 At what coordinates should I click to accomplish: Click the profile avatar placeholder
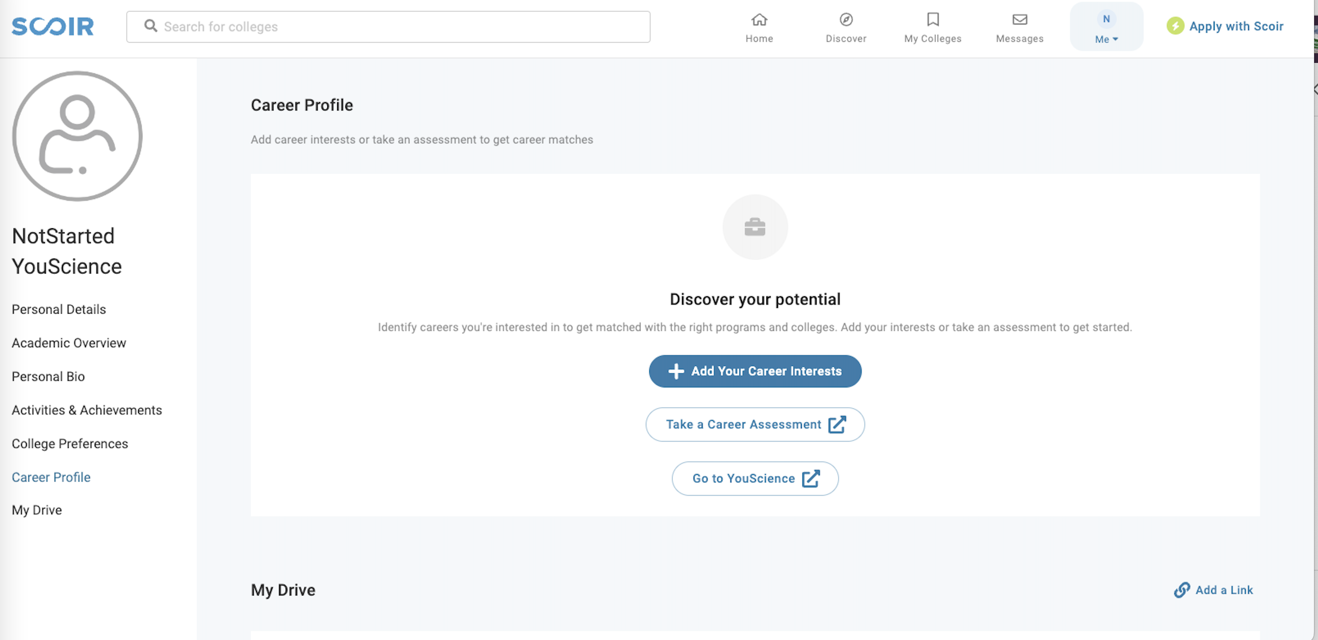(x=77, y=136)
